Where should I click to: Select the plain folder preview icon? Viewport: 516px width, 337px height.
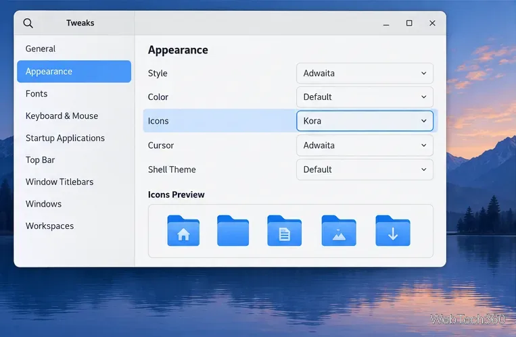(233, 230)
